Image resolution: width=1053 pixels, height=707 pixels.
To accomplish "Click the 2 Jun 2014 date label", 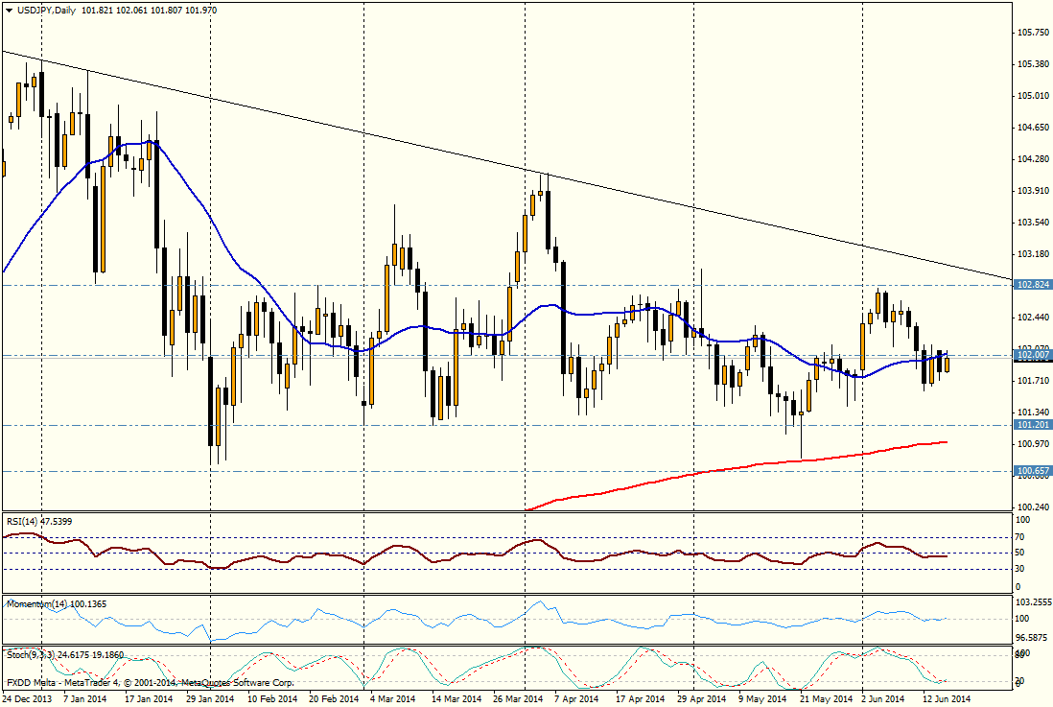I will tap(882, 699).
